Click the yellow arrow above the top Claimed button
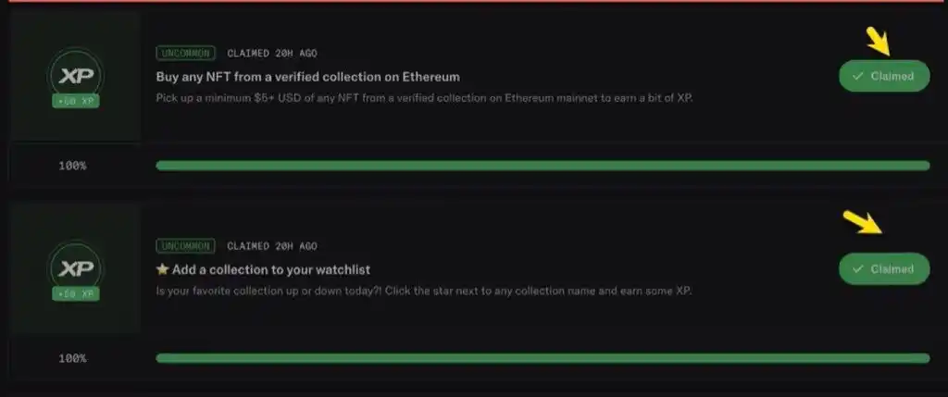 (878, 41)
